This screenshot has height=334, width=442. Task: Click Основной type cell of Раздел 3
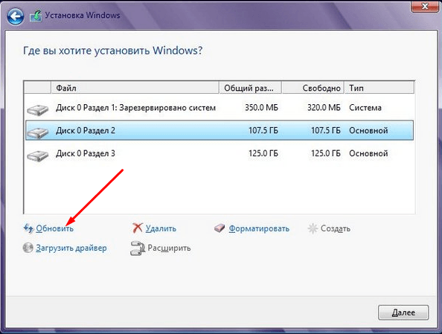click(368, 153)
